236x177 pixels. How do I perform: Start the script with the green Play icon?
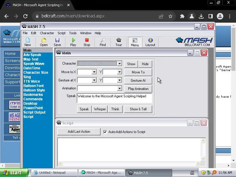(x=73, y=42)
